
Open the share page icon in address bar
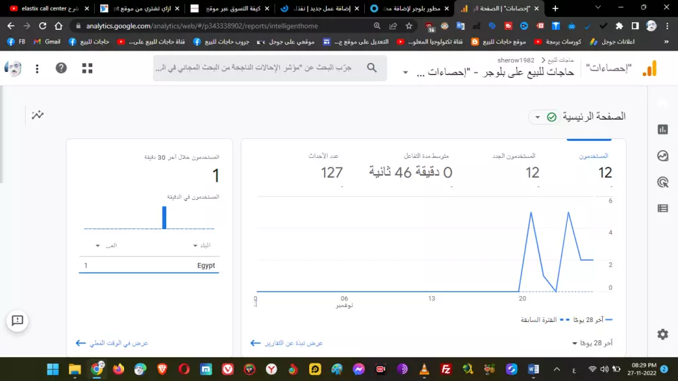[x=393, y=26]
